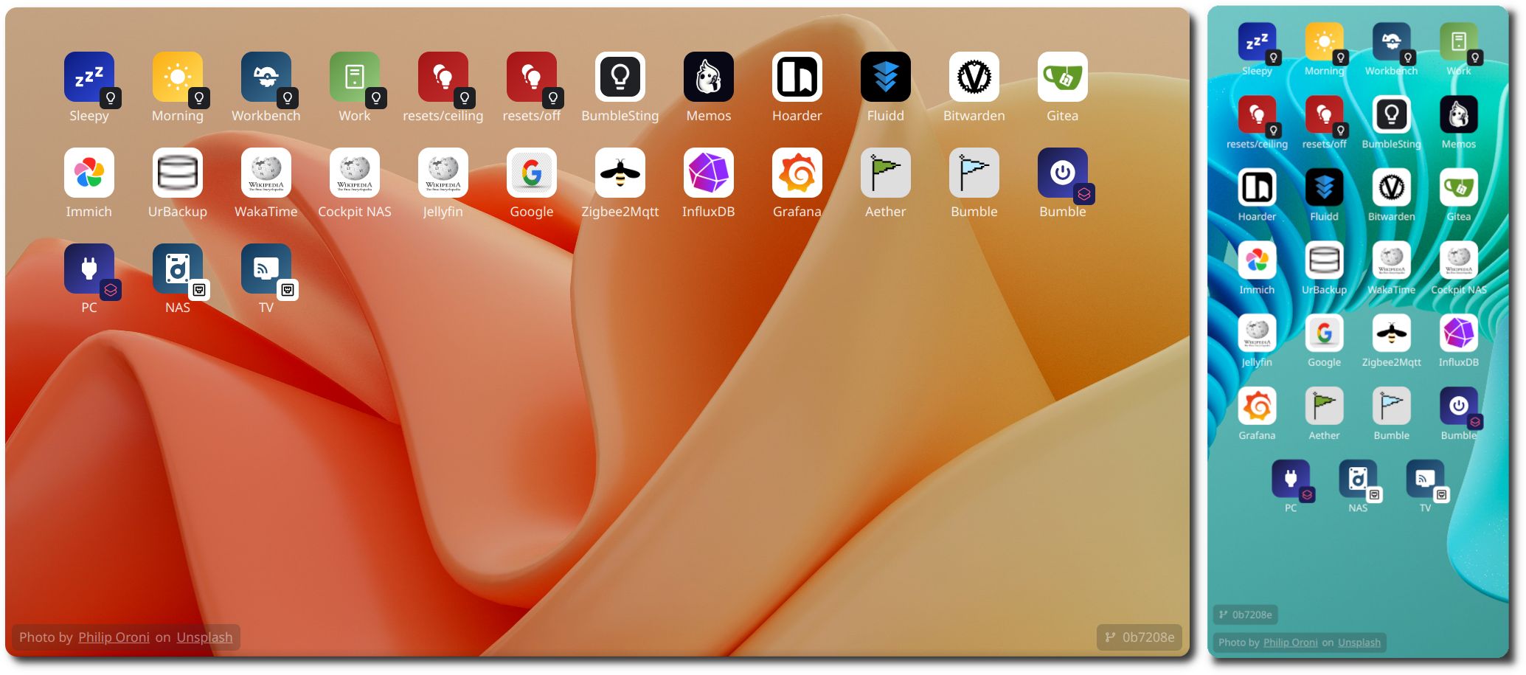Screen dimensions: 1526x675
Task: Open the Work scene in the mobile view
Action: pyautogui.click(x=1458, y=42)
